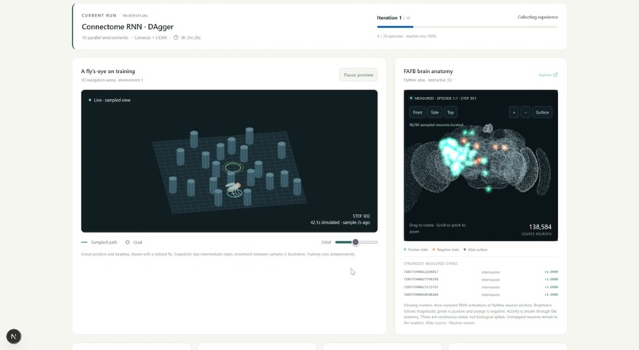The height and width of the screenshot is (350, 639).
Task: Click the 'Iteration 1' label
Action: tap(389, 17)
